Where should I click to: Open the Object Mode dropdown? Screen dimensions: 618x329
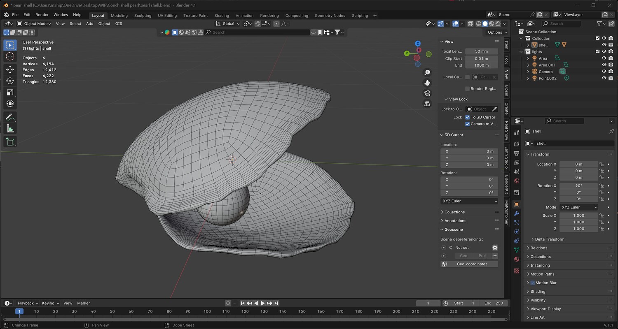pyautogui.click(x=34, y=24)
